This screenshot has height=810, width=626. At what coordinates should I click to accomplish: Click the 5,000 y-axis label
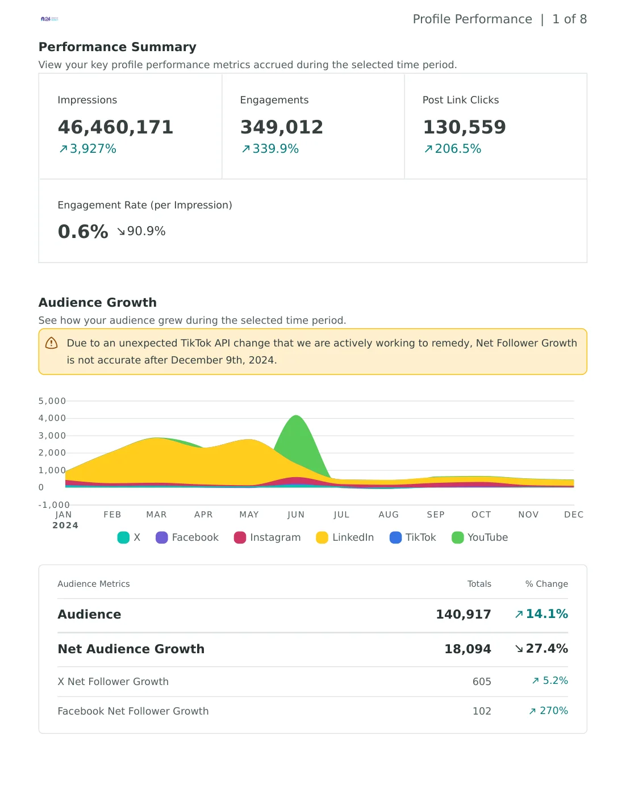[x=52, y=401]
